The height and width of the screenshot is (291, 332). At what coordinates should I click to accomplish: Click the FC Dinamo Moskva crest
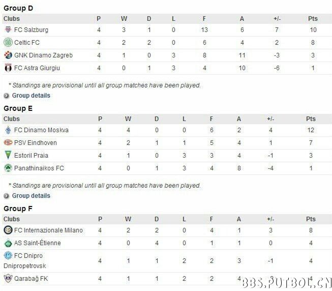(8, 130)
